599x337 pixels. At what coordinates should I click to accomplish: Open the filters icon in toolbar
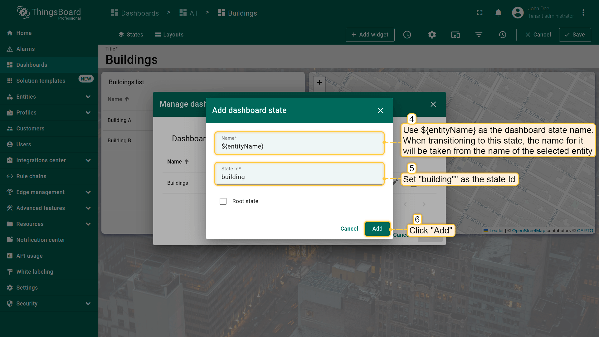point(479,35)
